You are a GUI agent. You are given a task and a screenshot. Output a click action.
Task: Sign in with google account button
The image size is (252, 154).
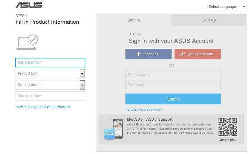coord(197,54)
